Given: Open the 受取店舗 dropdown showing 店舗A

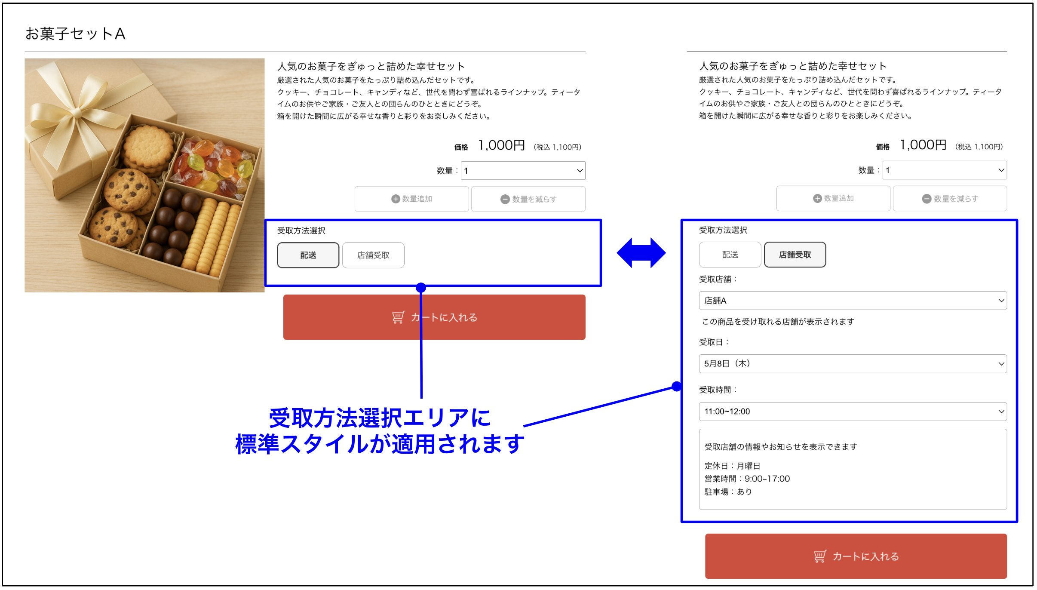Looking at the screenshot, I should (x=853, y=301).
